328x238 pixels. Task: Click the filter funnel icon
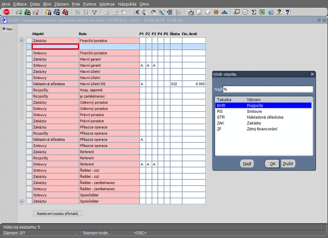94,12
